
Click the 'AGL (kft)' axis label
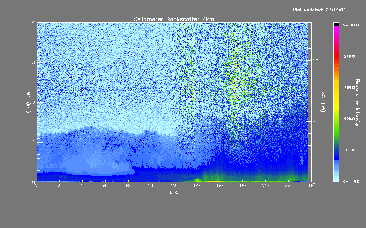[323, 102]
